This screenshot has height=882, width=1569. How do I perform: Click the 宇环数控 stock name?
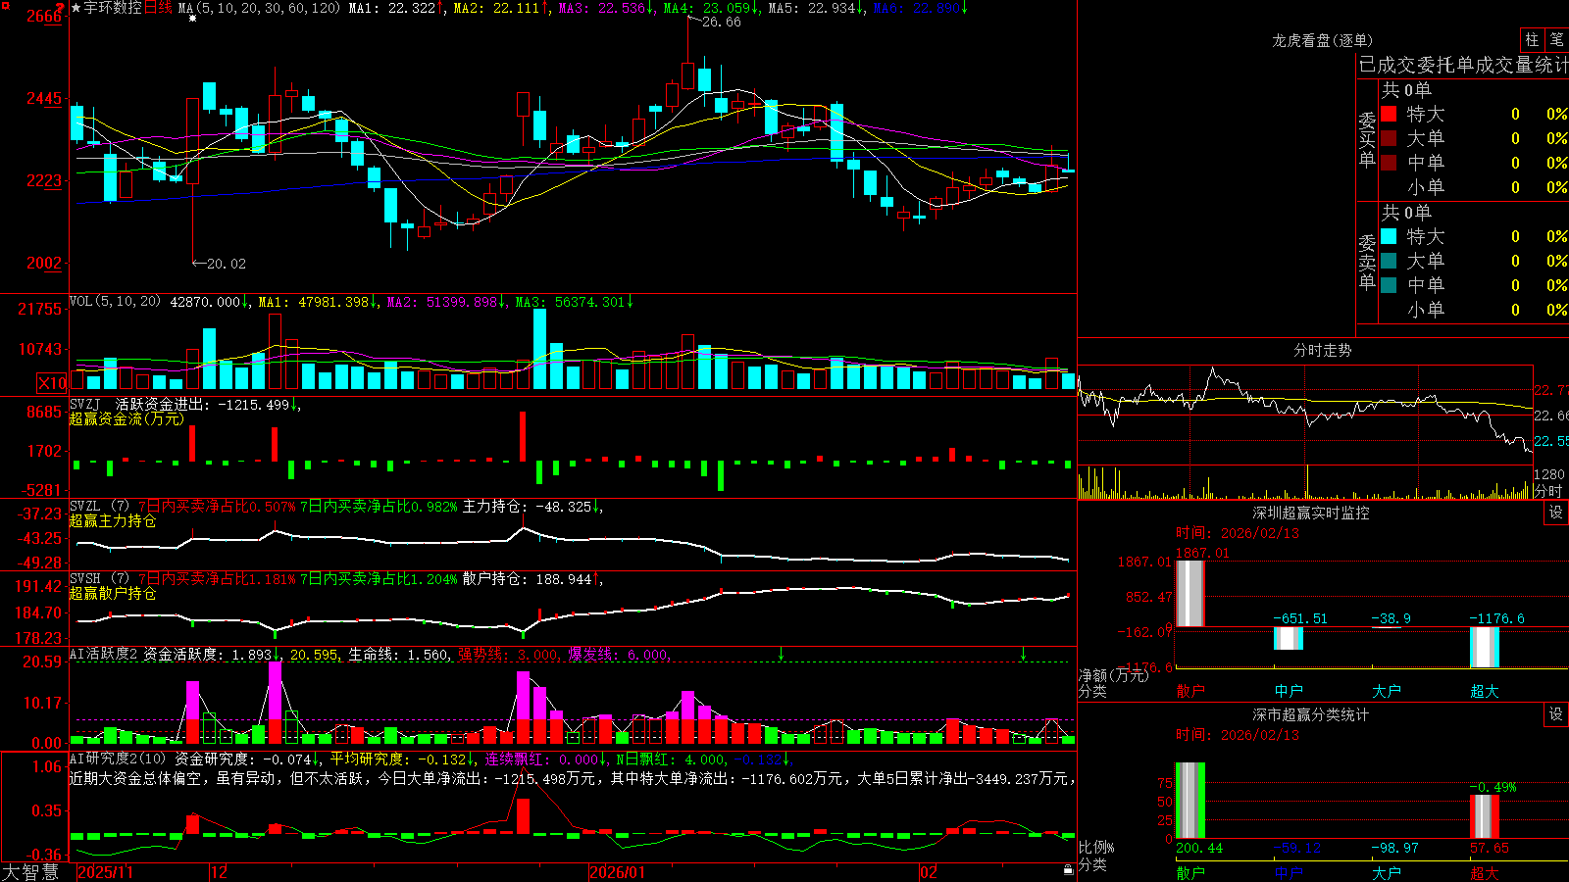pyautogui.click(x=113, y=8)
